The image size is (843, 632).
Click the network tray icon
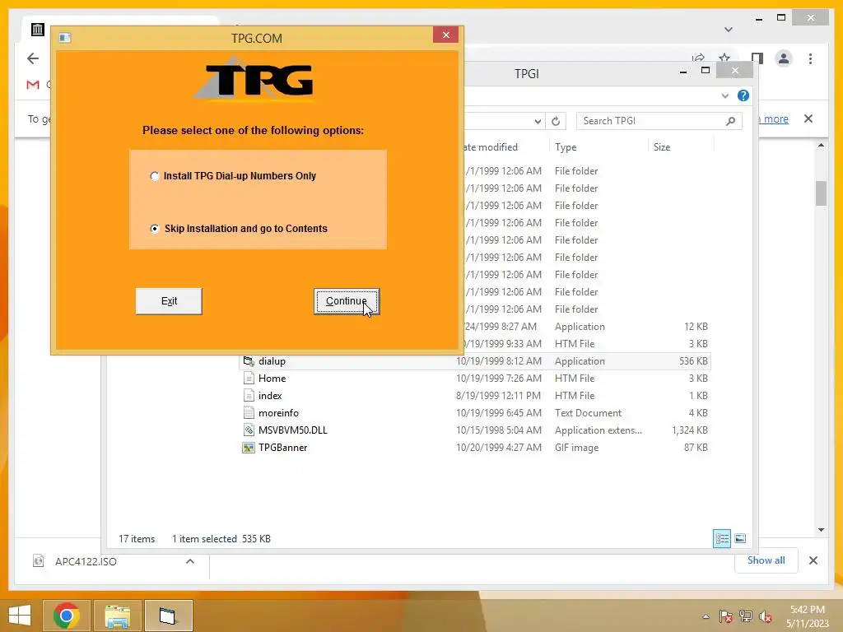746,616
